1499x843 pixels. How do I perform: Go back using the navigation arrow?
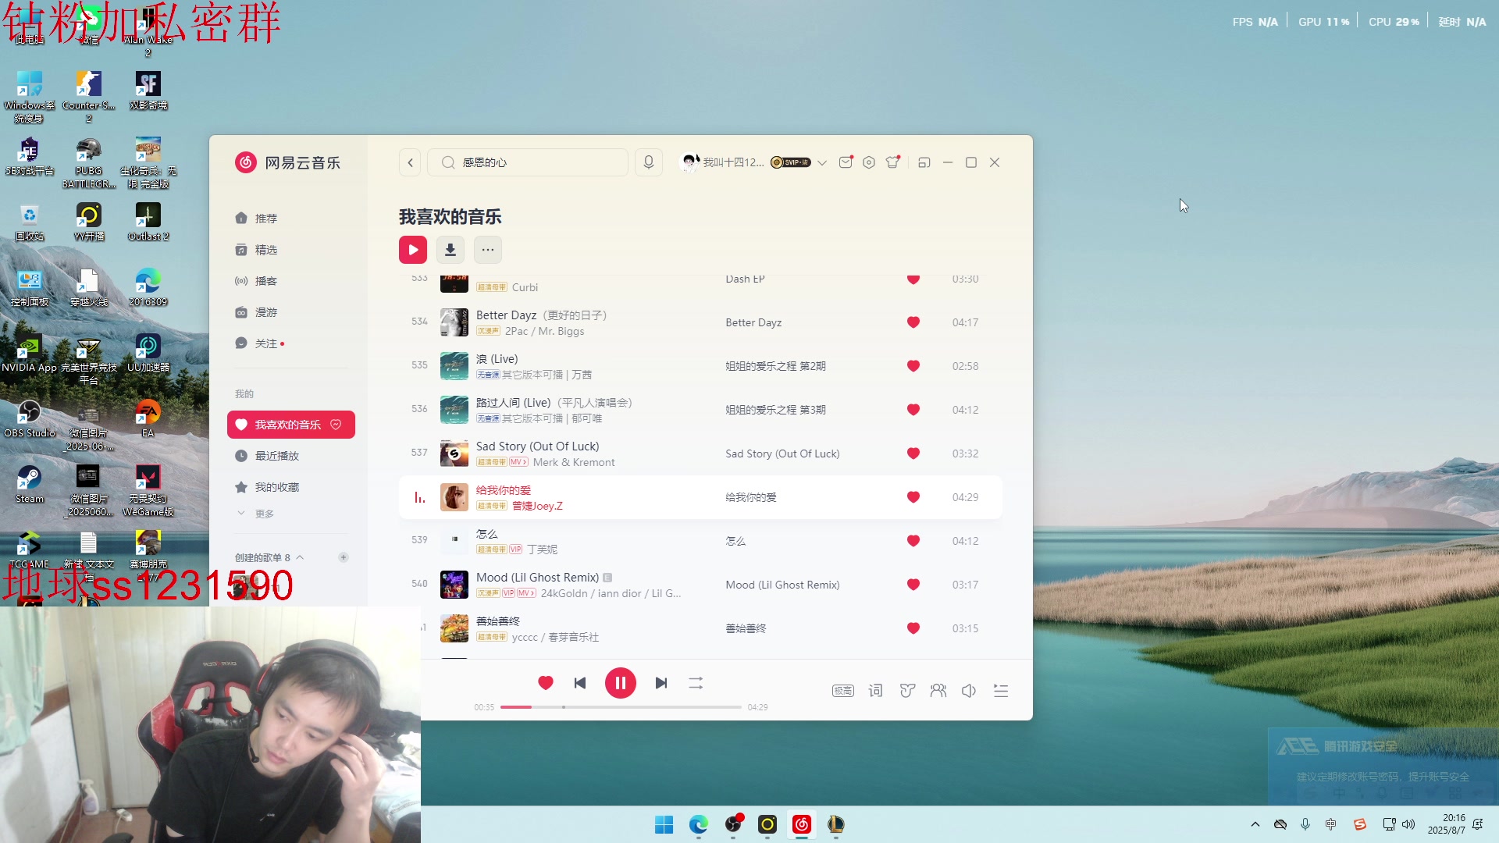411,162
